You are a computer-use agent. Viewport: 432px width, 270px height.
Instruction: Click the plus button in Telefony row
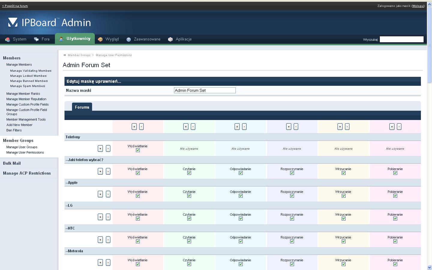coord(100,148)
